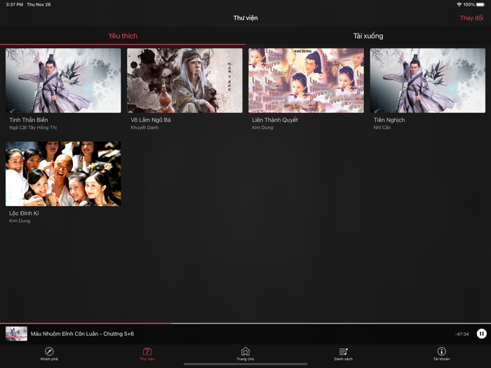Go to Trang chủ home icon

point(245,351)
